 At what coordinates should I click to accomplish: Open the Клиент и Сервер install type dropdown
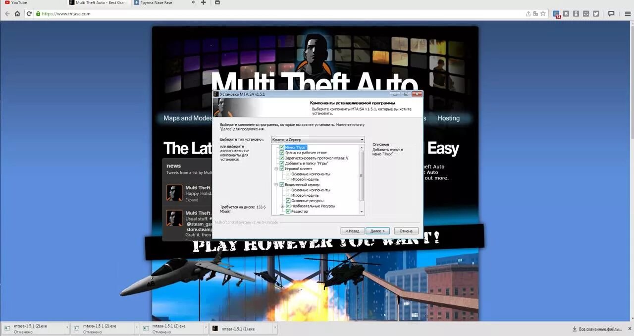click(x=318, y=140)
